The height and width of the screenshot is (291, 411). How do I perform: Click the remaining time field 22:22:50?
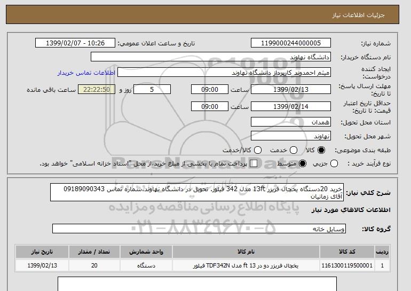(x=97, y=89)
